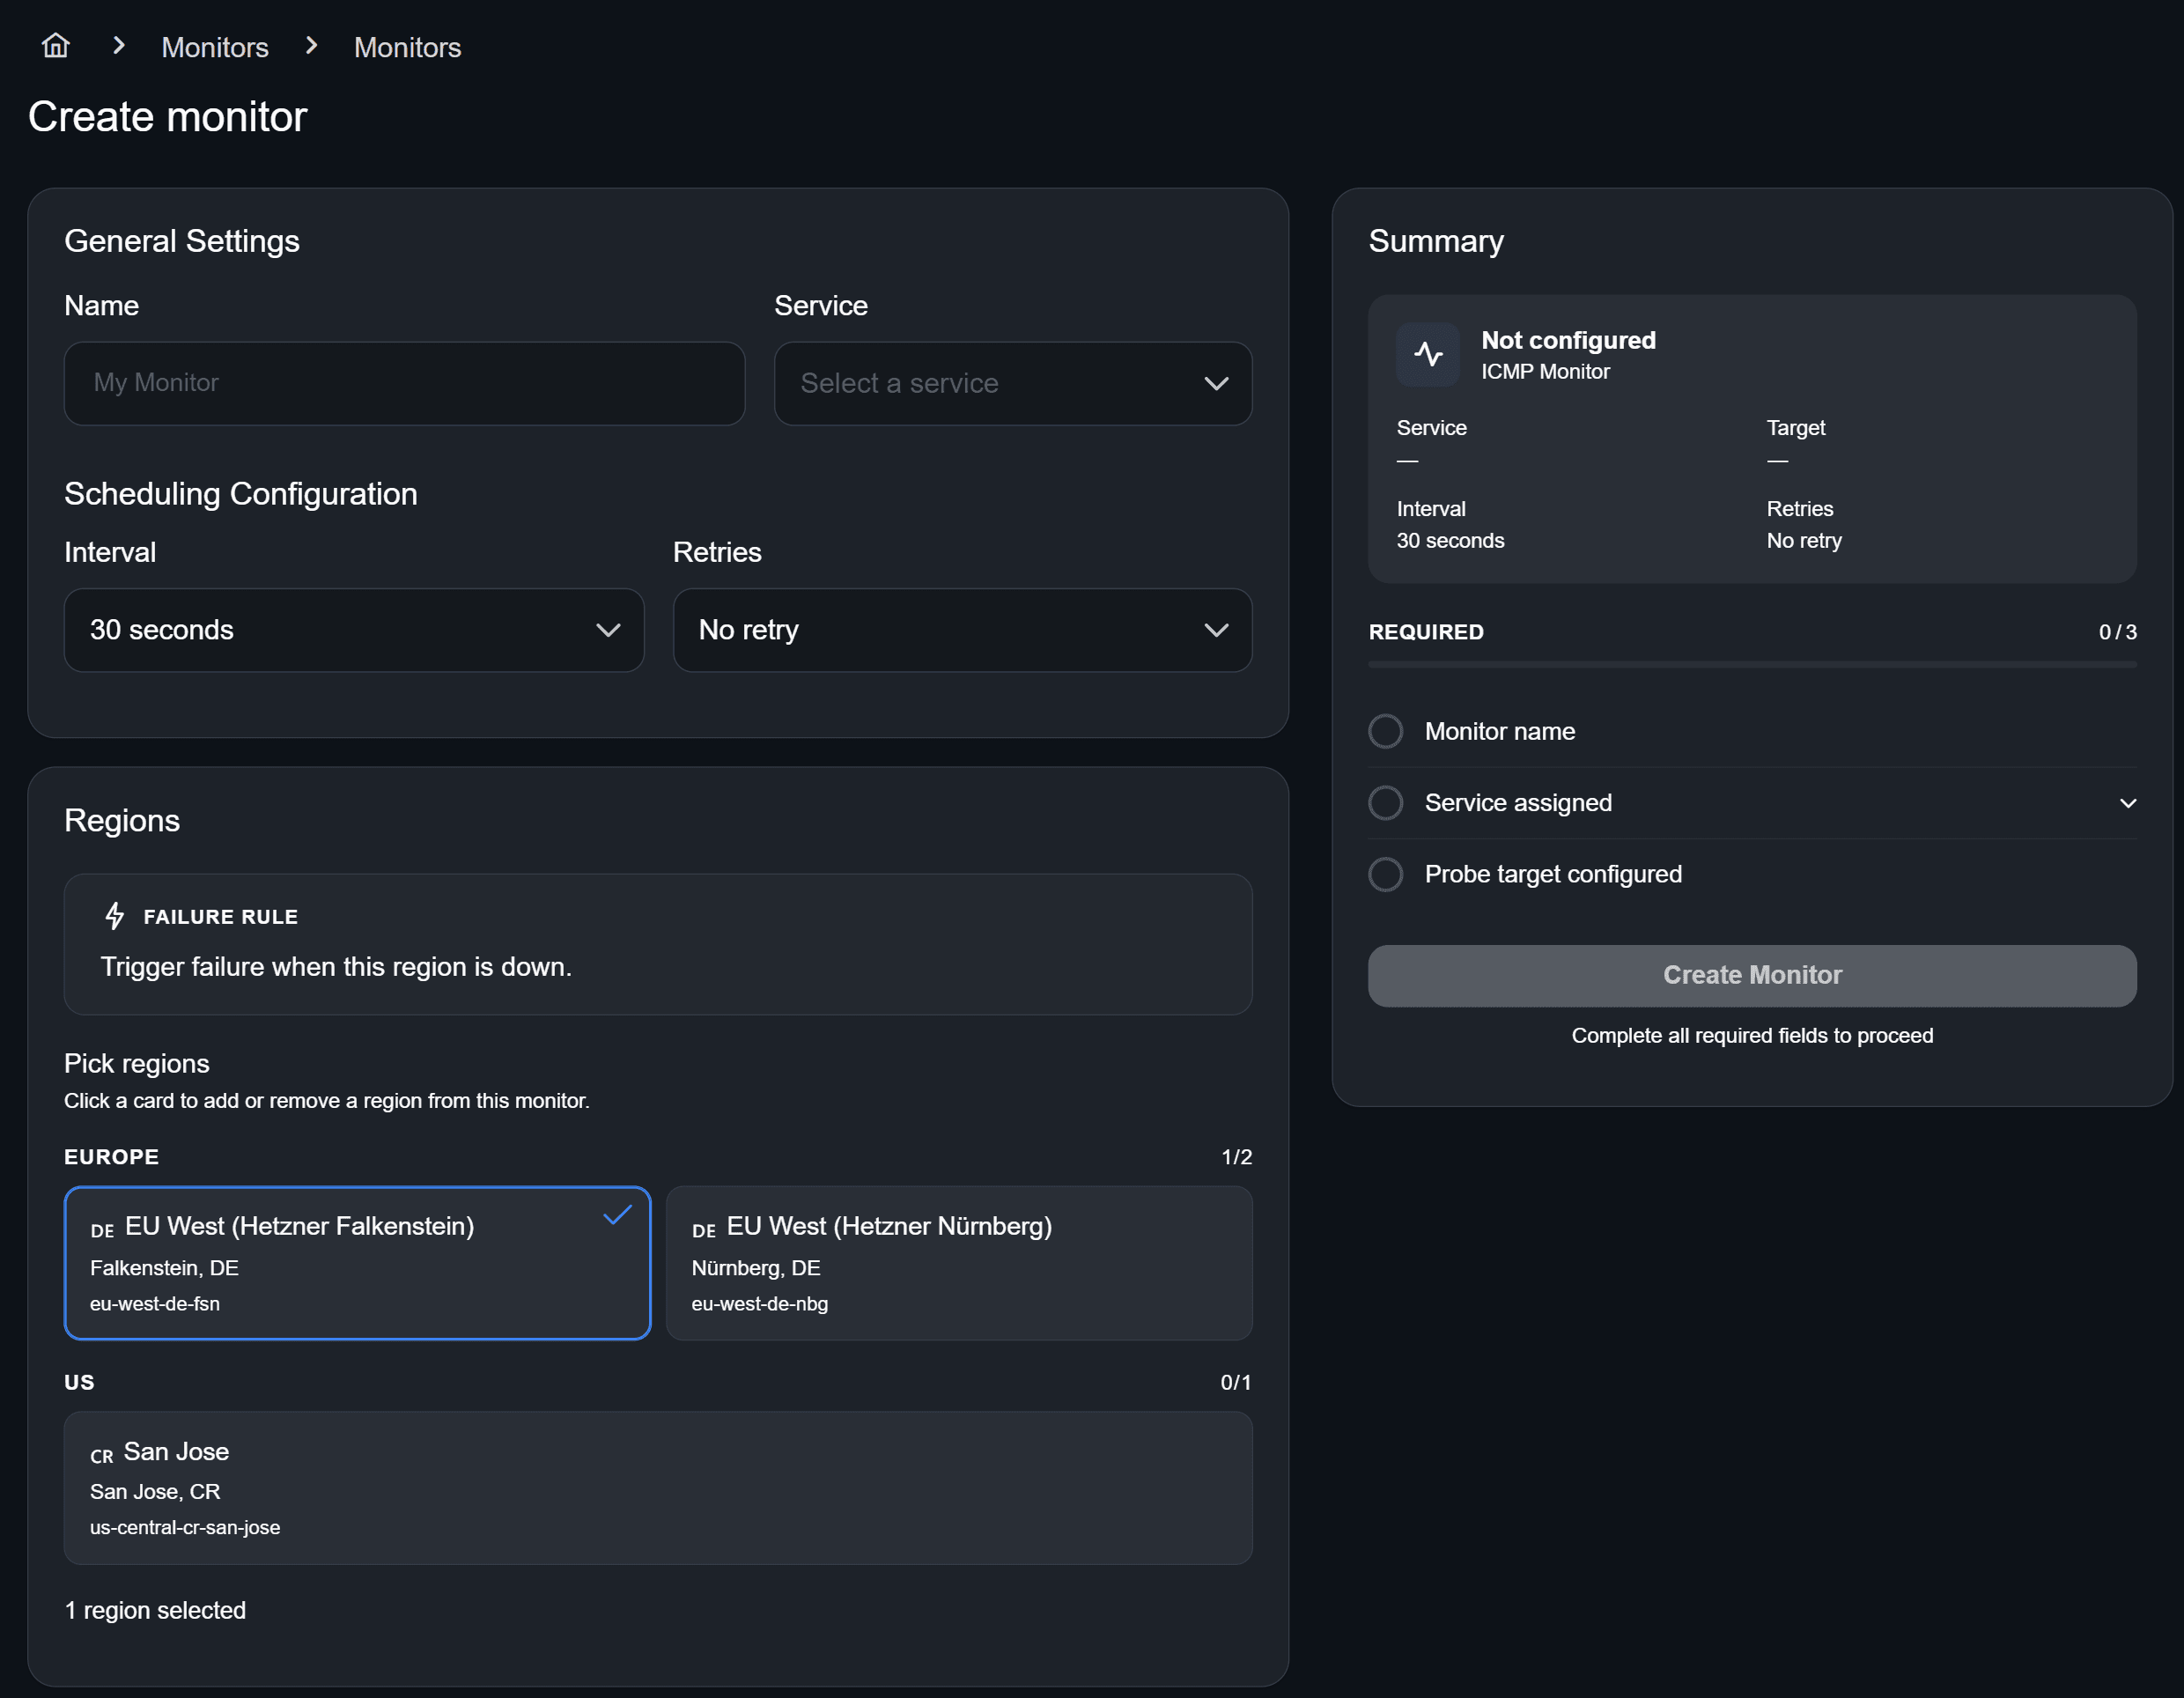
Task: Deselect the EU West Hetzner Falkenstein region
Action: point(357,1263)
